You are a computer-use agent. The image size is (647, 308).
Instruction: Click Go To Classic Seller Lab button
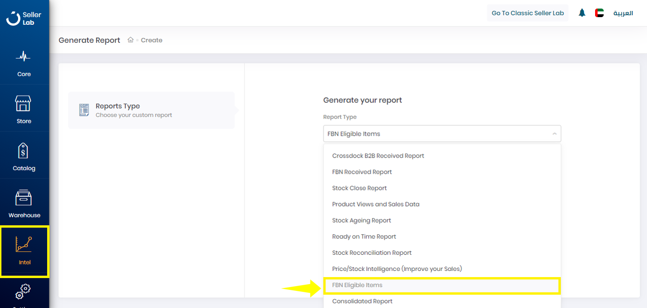coord(527,13)
